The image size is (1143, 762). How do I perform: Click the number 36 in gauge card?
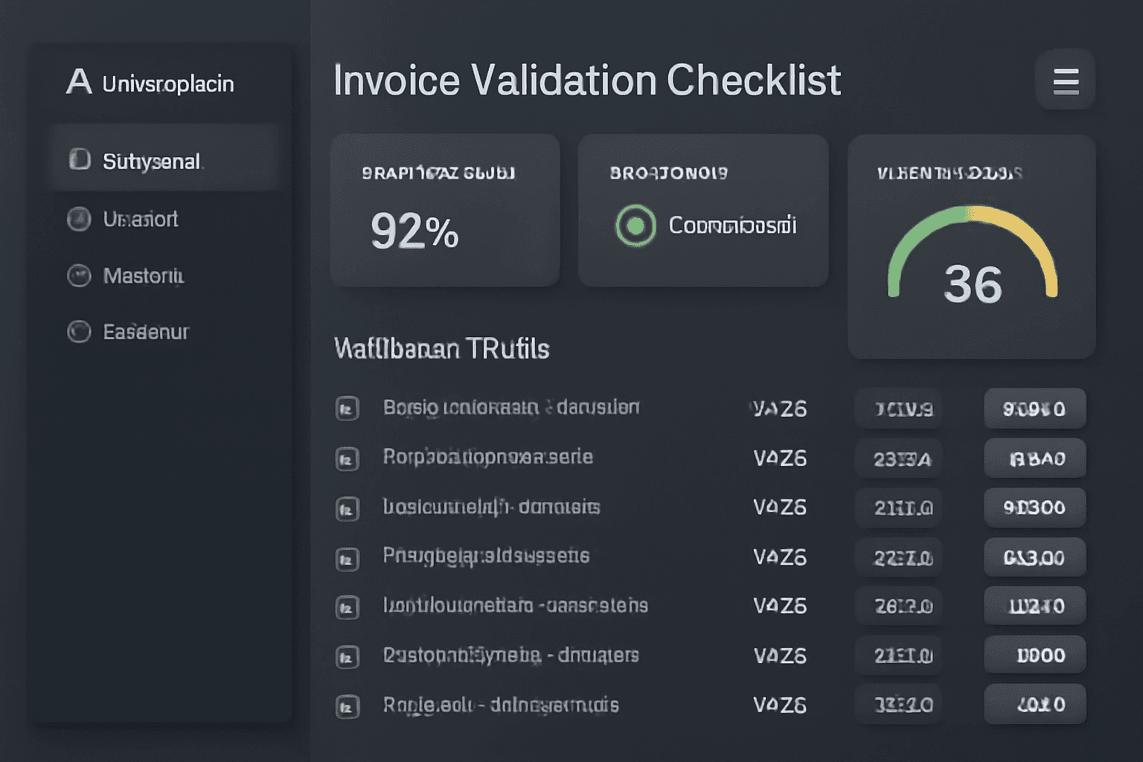[973, 285]
